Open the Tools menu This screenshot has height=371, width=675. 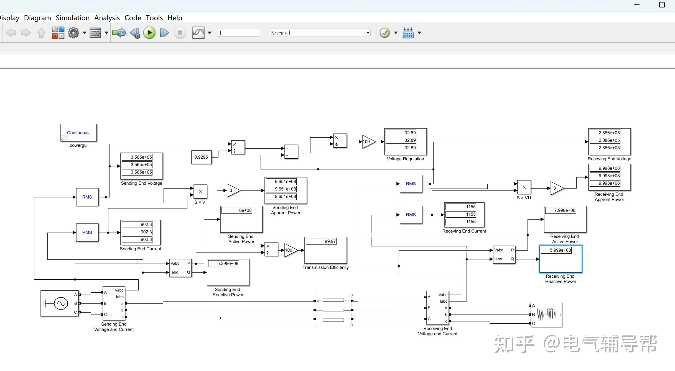[x=154, y=18]
